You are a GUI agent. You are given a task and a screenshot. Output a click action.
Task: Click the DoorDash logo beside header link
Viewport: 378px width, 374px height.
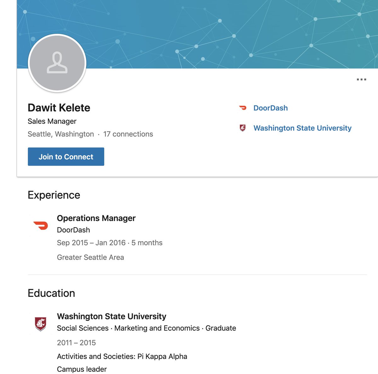pyautogui.click(x=243, y=108)
